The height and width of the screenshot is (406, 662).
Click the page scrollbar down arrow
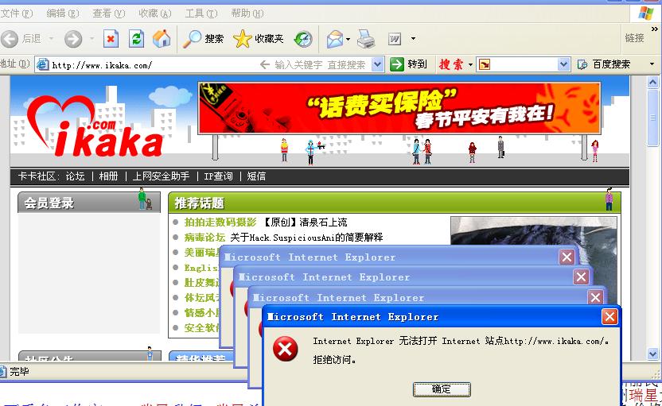[x=652, y=354]
